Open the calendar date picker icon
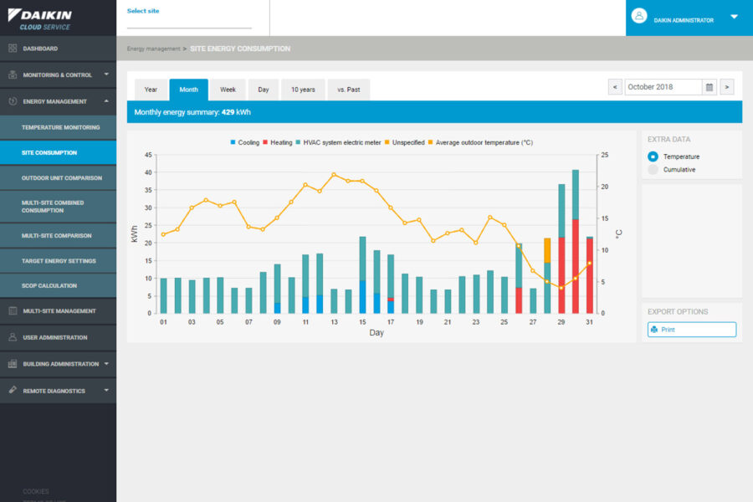 (709, 87)
